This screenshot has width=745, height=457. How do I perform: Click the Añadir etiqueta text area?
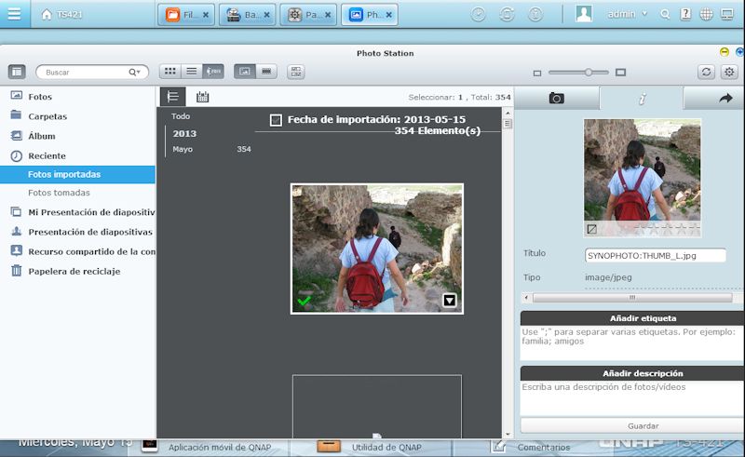tap(632, 343)
